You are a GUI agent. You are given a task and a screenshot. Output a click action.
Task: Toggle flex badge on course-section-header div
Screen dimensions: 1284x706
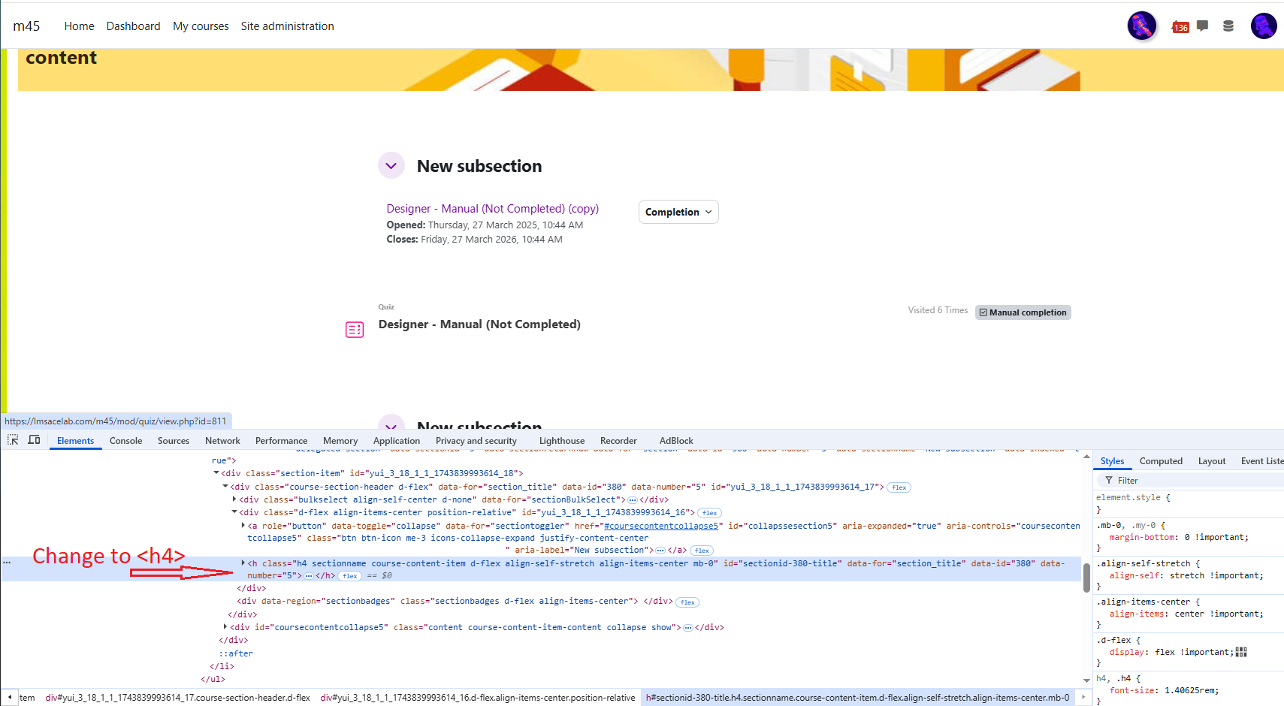[899, 487]
